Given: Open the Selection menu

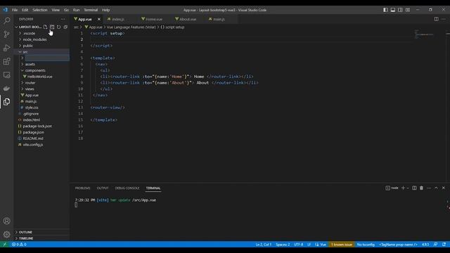Looking at the screenshot, I should point(39,10).
